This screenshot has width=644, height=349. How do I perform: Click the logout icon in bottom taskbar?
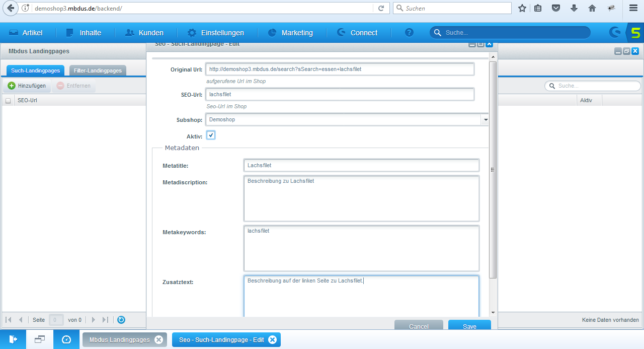click(x=13, y=340)
